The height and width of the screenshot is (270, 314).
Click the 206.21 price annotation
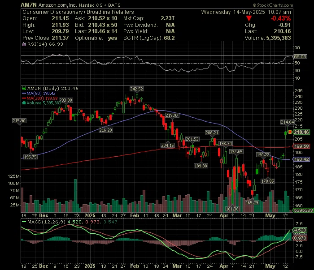(x=212, y=133)
